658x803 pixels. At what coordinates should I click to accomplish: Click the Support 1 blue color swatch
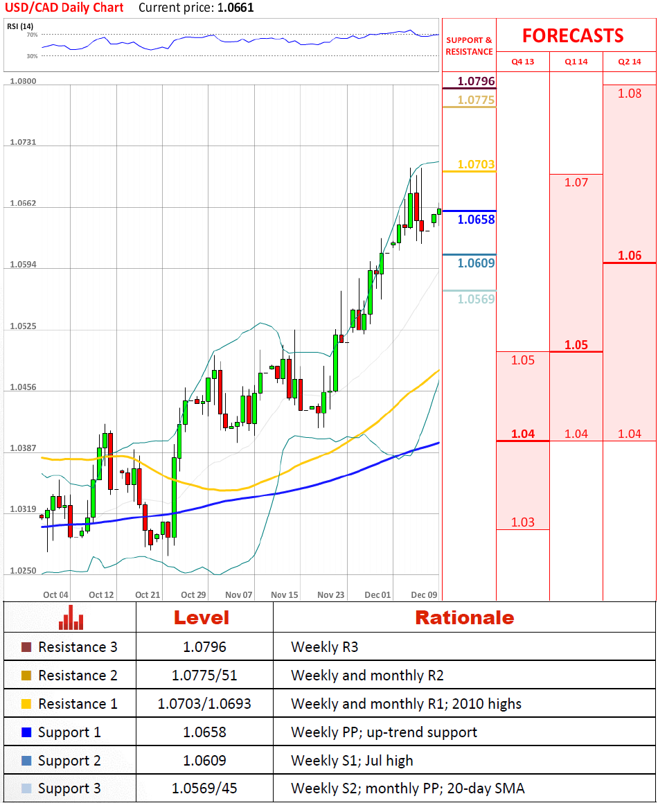26,732
